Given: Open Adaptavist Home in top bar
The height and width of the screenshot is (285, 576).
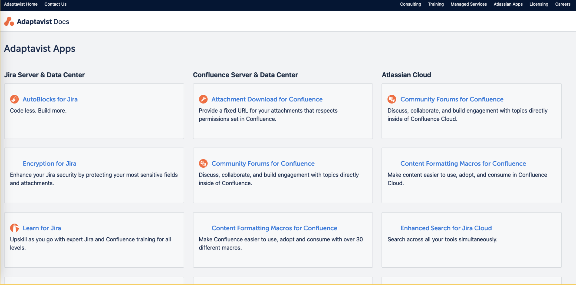Looking at the screenshot, I should tap(21, 4).
